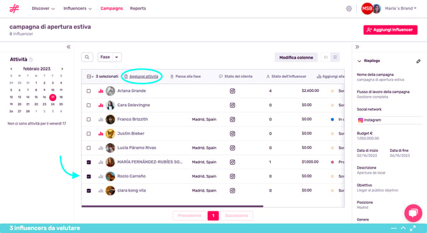Collapse right summary panel double chevron

click(358, 47)
